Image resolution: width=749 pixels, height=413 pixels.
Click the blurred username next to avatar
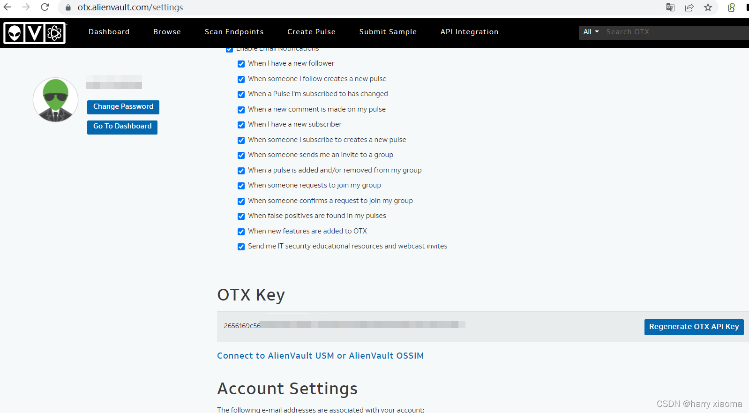(114, 82)
